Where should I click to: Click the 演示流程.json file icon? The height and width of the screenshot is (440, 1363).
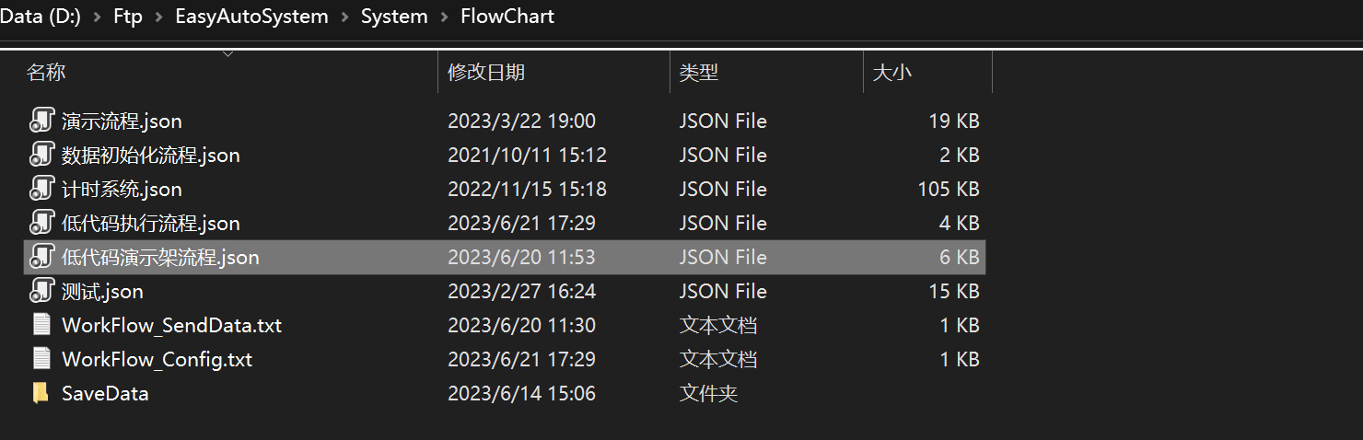(41, 121)
